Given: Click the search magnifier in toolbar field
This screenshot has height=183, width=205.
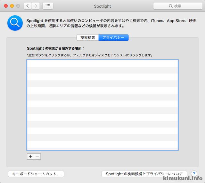Looking at the screenshot, I should (x=171, y=6).
